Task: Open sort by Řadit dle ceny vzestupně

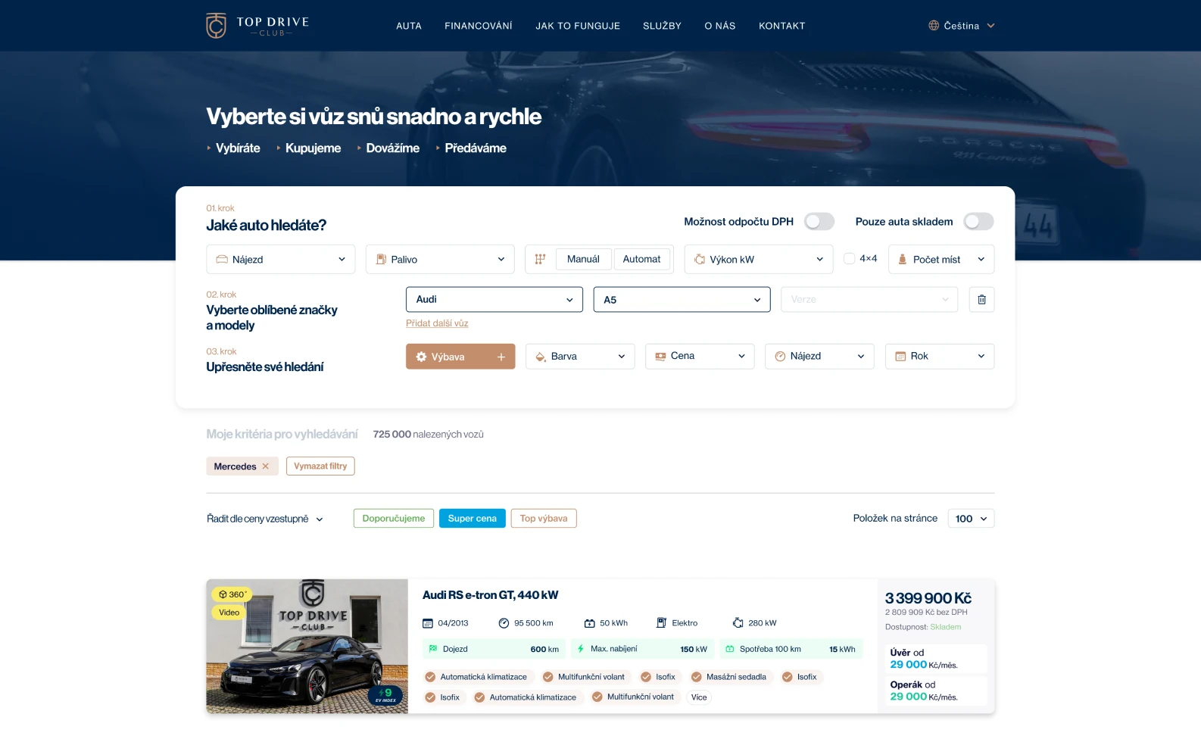Action: pyautogui.click(x=265, y=519)
